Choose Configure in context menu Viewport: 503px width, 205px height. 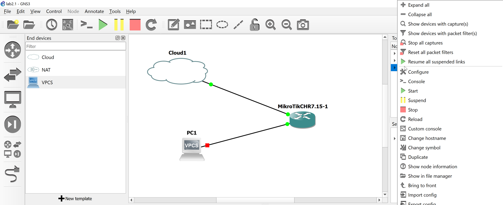[450, 72]
